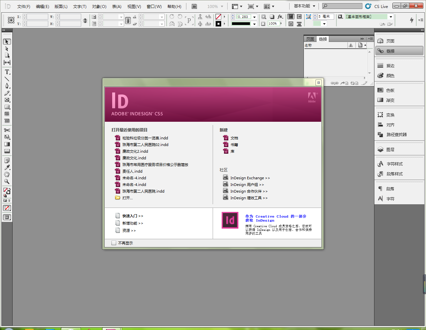This screenshot has width=426, height=330.
Task: Click the Rotate 90° clockwise icon
Action: [x=172, y=17]
